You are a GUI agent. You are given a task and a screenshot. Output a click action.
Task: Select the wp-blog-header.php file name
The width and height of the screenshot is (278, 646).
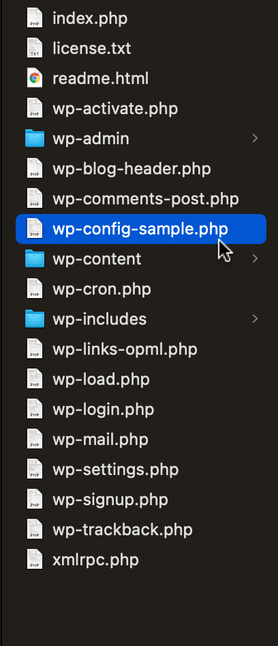(x=132, y=169)
